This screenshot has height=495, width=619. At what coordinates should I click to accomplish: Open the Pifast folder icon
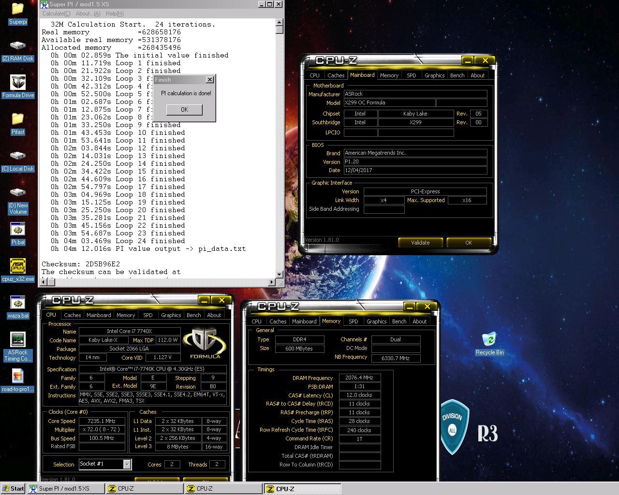click(18, 124)
